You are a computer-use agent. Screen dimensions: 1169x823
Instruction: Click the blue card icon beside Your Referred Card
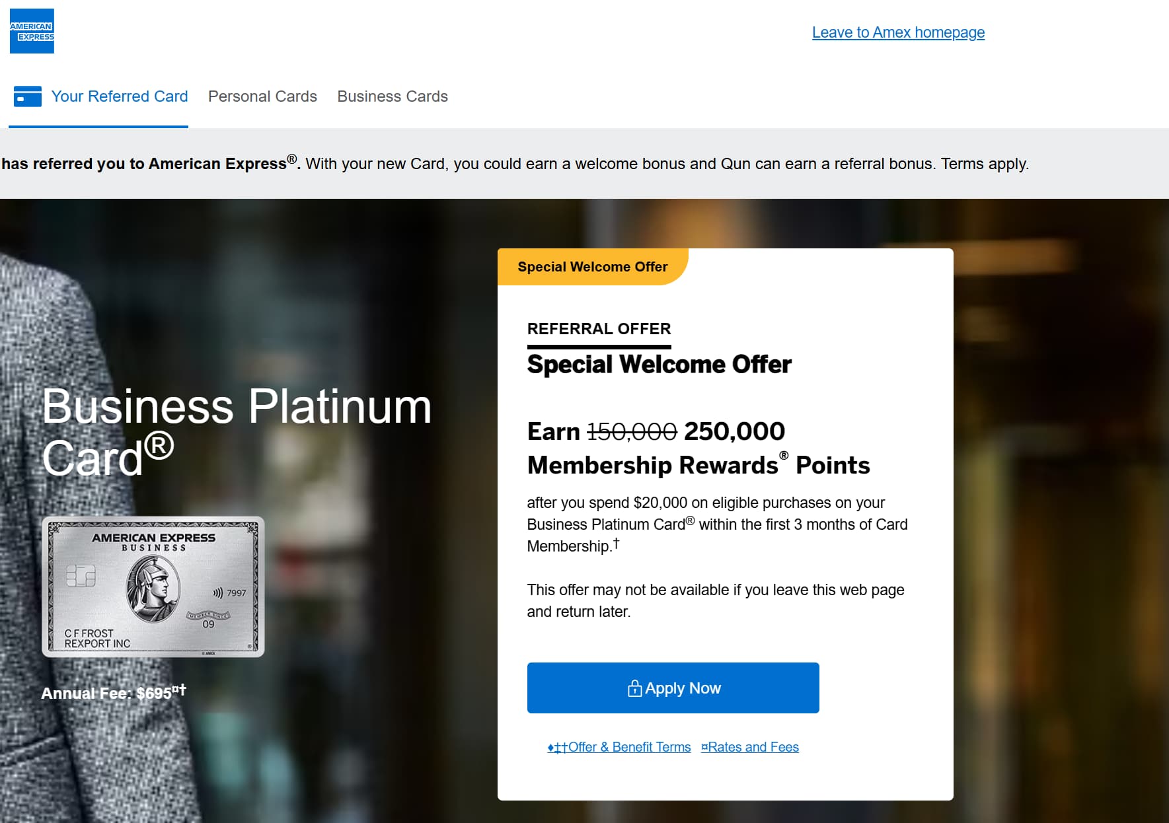[x=28, y=96]
